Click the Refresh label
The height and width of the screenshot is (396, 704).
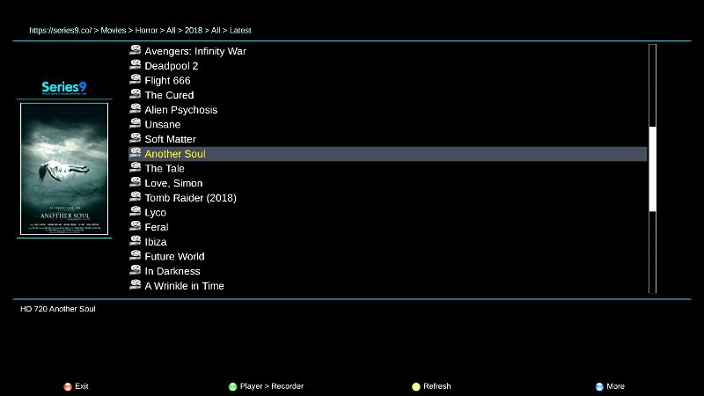[436, 386]
